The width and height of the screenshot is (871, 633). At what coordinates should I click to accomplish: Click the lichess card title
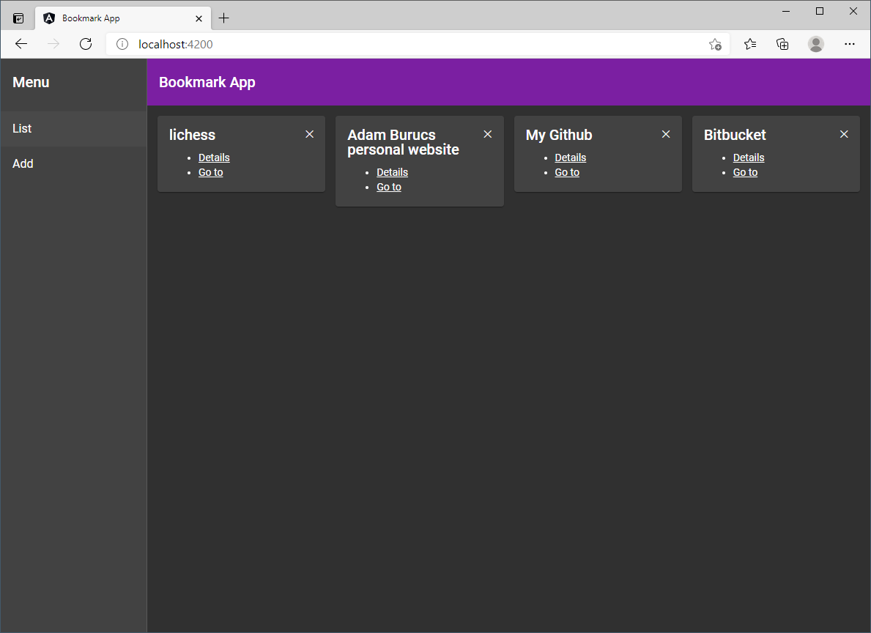point(192,135)
